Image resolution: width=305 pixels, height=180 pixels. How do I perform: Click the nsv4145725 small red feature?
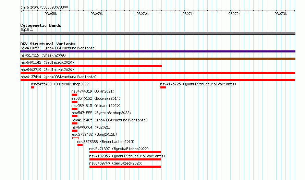tap(163, 87)
